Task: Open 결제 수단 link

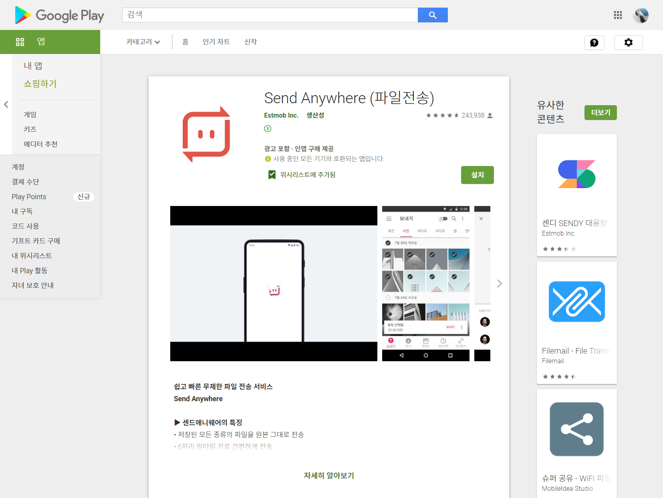Action: pos(25,182)
